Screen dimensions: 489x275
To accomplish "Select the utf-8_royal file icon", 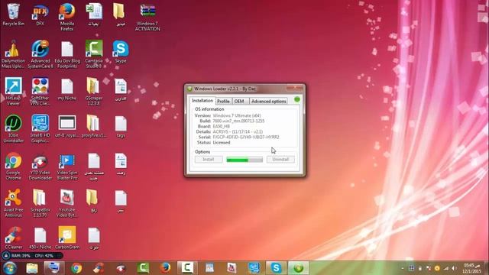I will (66, 127).
